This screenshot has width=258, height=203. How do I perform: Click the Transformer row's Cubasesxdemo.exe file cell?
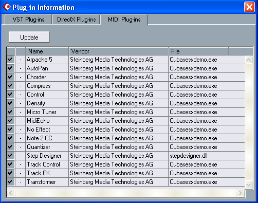point(207,182)
